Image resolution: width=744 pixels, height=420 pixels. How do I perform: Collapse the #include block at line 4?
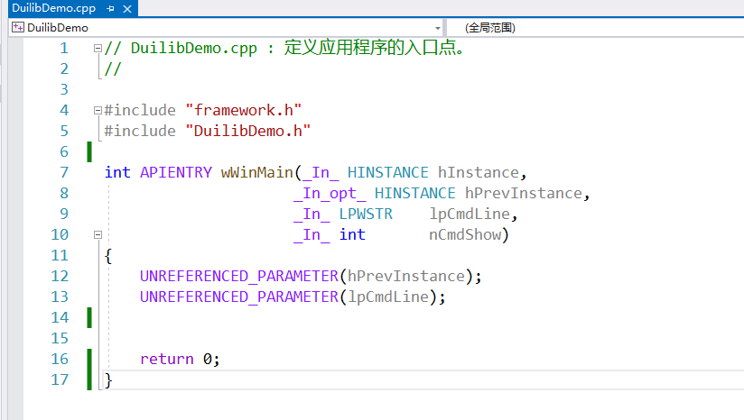pyautogui.click(x=98, y=110)
